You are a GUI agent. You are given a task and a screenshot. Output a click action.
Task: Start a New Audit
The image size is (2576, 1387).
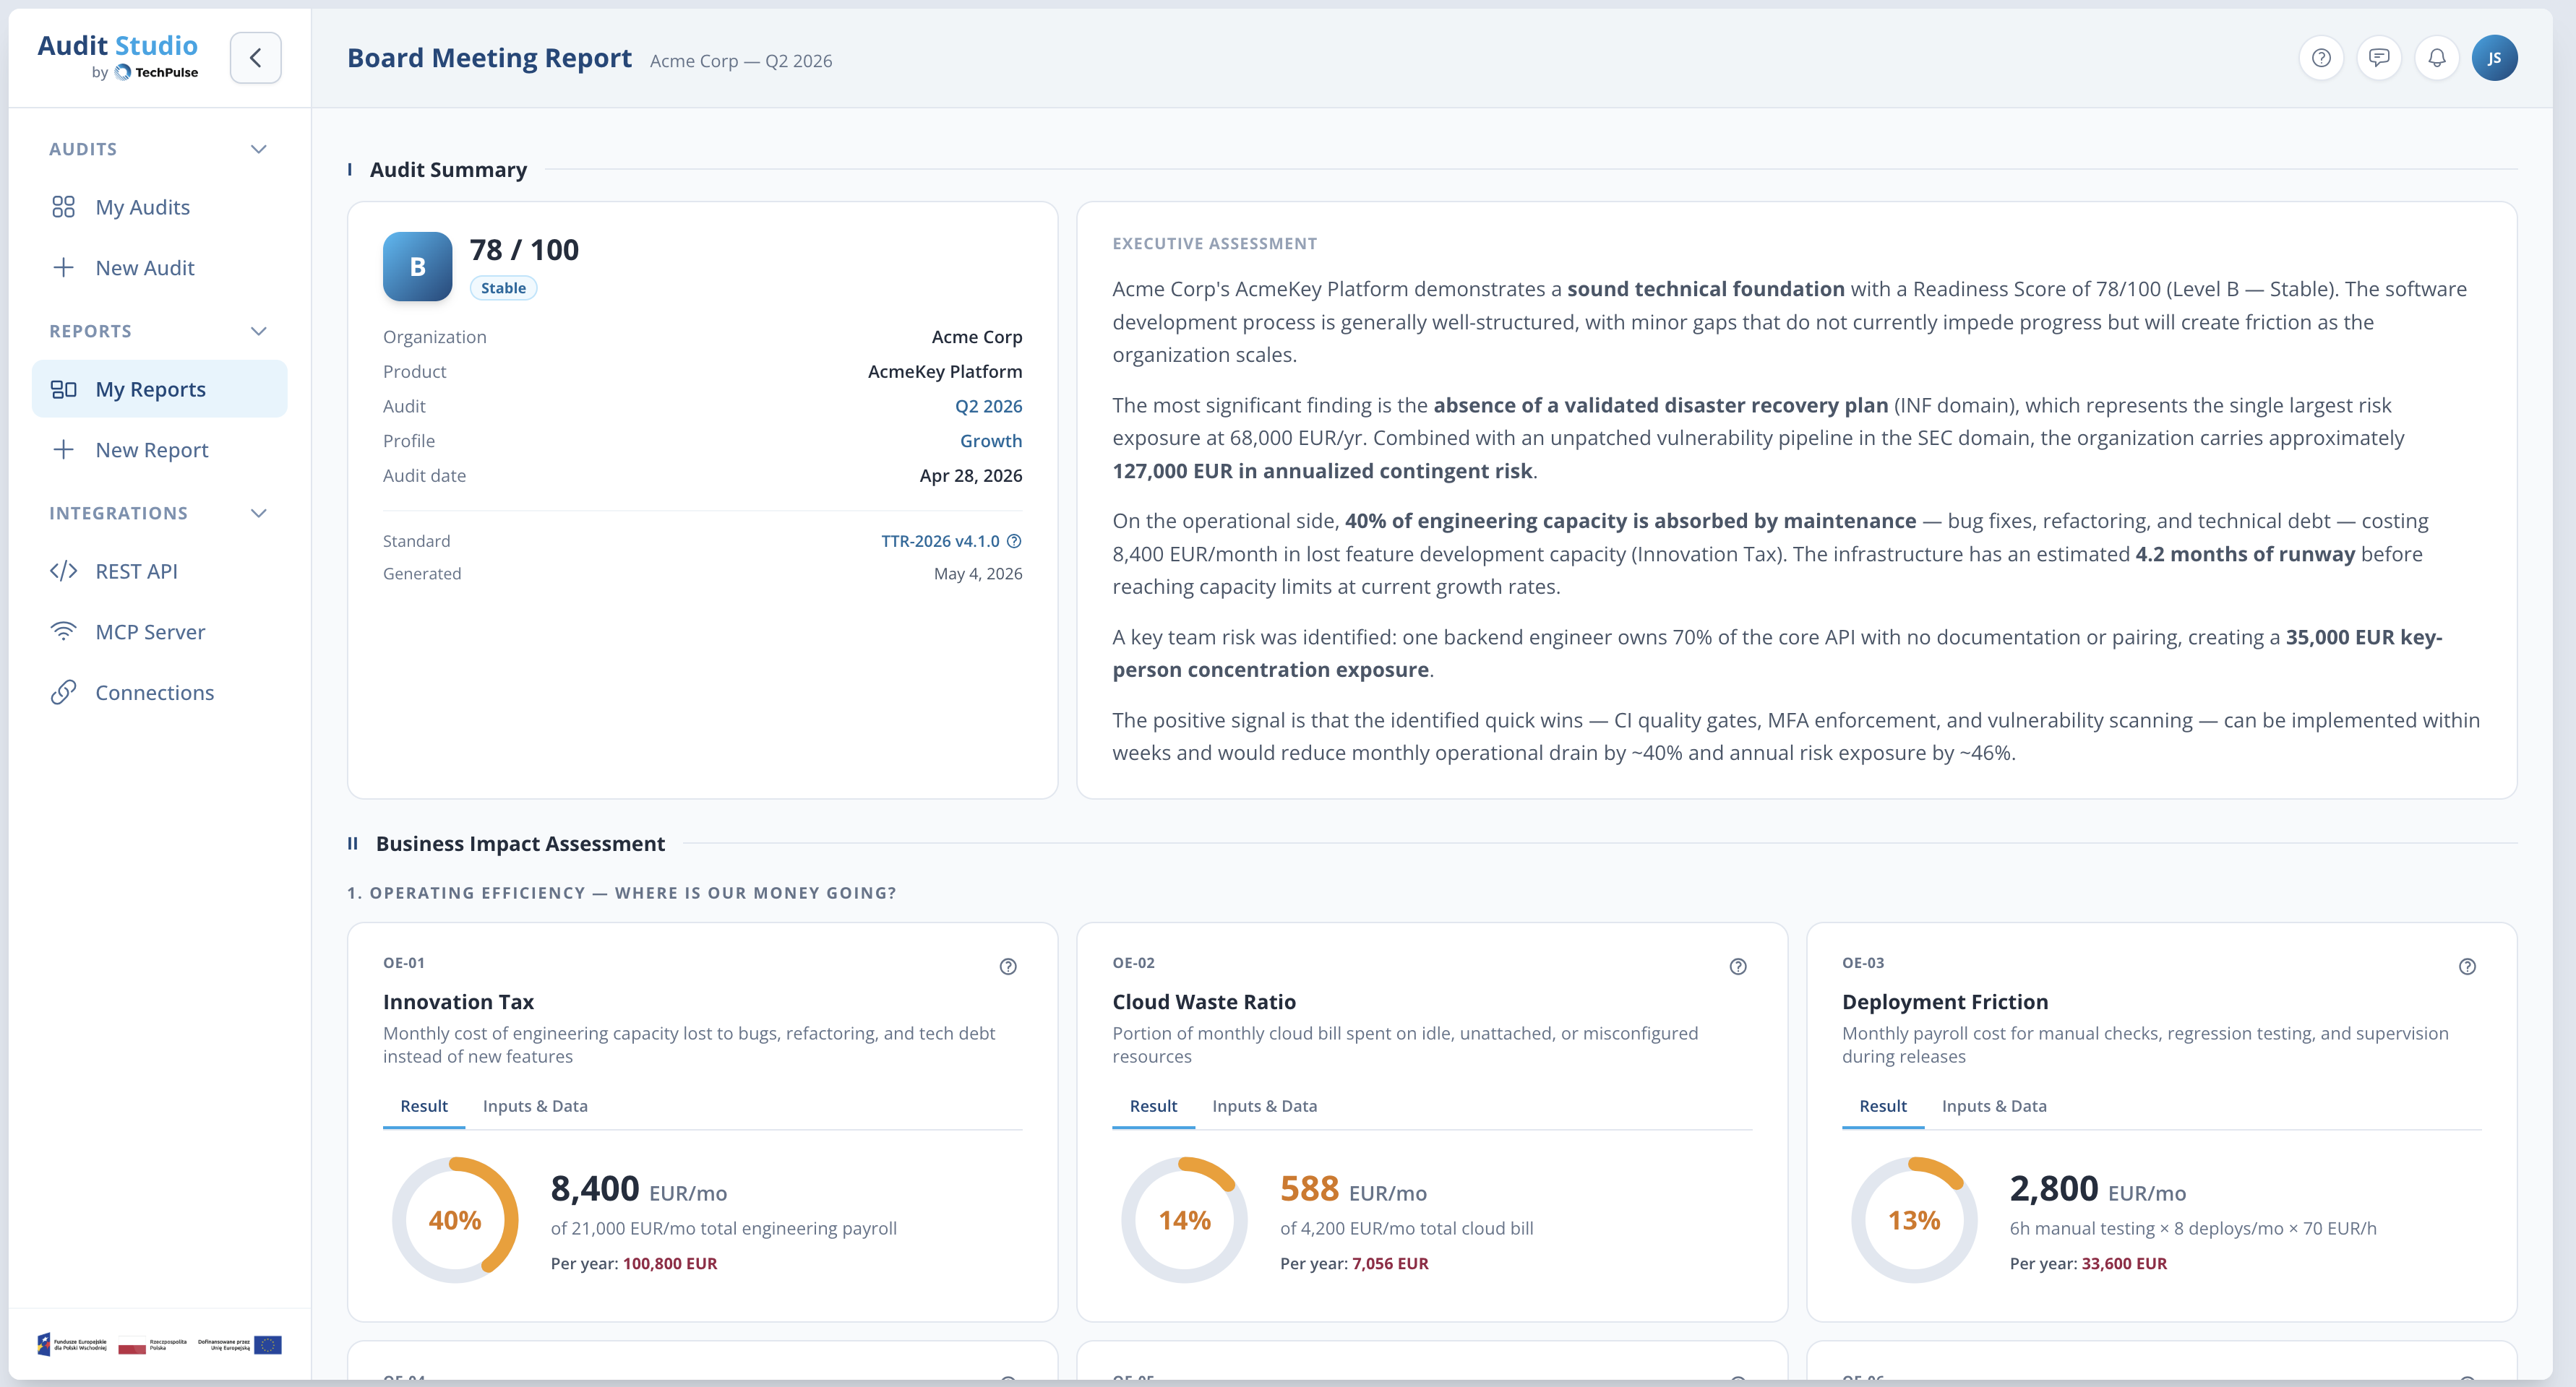(159, 268)
